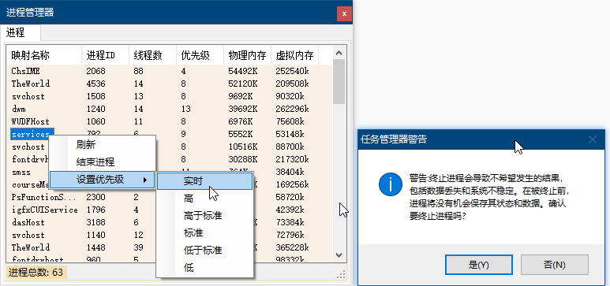
Task: Click the 252540k virtual memory value
Action: pyautogui.click(x=292, y=71)
